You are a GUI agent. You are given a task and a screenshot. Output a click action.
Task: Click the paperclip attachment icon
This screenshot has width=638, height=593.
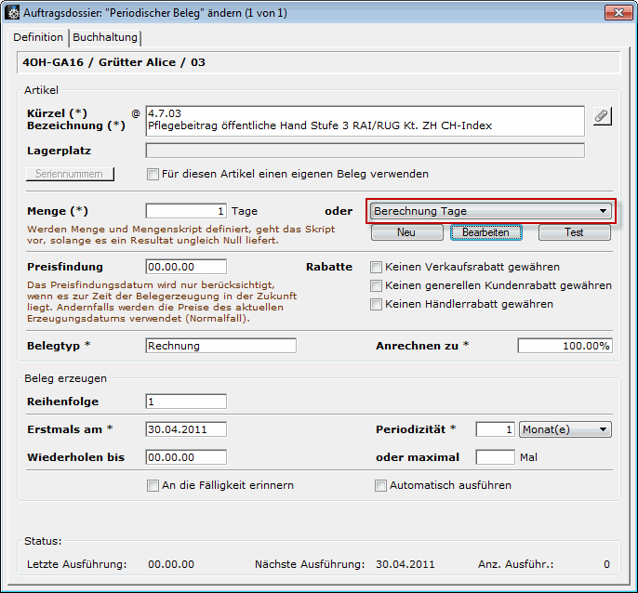602,116
